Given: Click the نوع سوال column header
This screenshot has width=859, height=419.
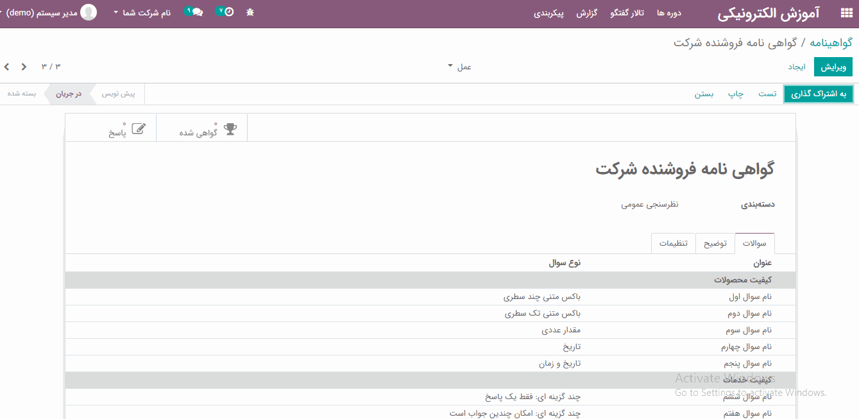Looking at the screenshot, I should [x=565, y=263].
